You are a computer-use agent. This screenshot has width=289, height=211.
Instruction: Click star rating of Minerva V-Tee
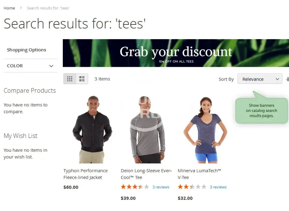[192, 187]
